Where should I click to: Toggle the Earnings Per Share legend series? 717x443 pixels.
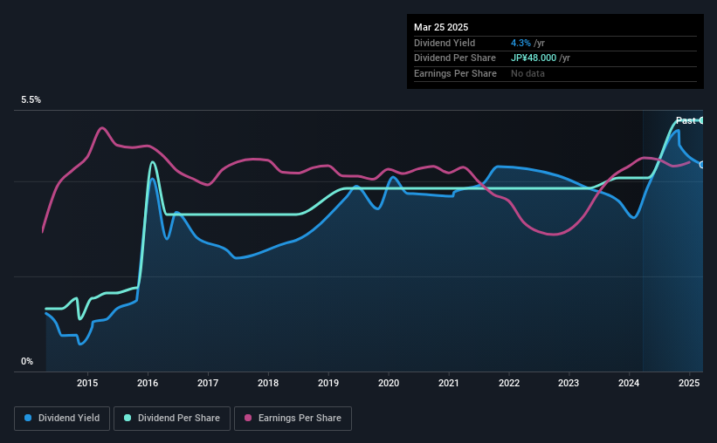tap(293, 418)
